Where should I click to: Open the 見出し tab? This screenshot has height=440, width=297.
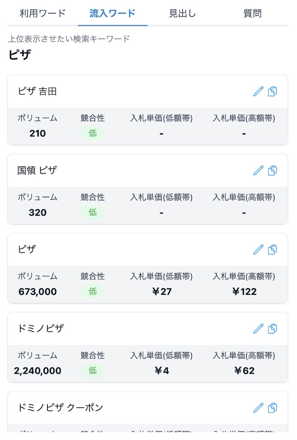click(182, 14)
